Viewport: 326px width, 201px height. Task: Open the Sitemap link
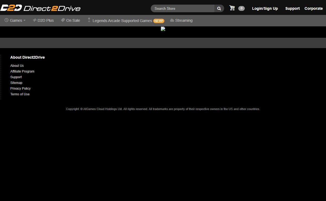[16, 83]
